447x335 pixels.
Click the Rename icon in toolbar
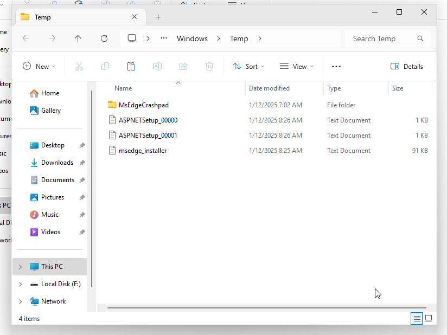157,66
